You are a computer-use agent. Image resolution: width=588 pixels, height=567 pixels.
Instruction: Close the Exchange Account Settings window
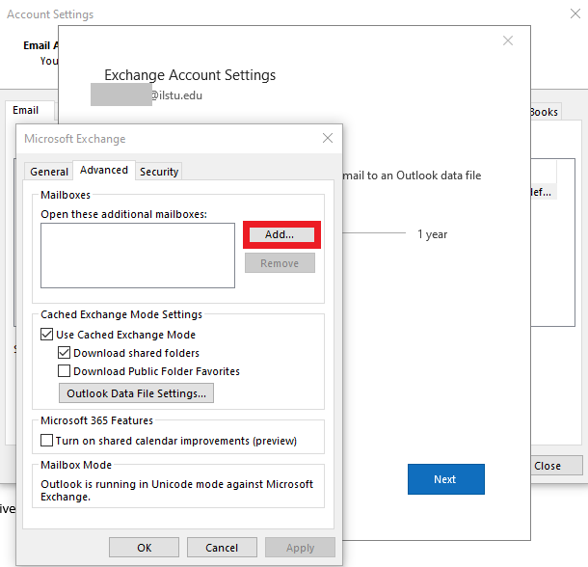[508, 40]
